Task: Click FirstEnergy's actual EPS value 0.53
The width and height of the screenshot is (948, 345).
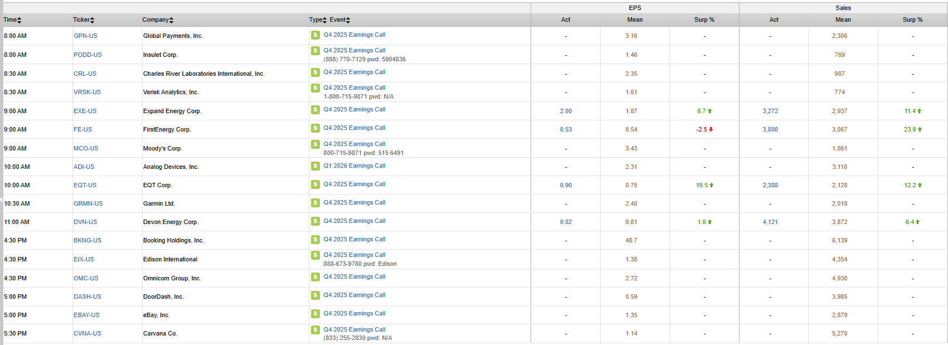Action: pos(566,130)
